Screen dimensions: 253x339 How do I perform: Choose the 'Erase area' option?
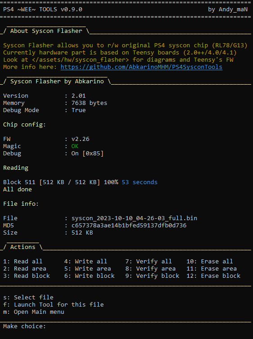pyautogui.click(x=212, y=268)
